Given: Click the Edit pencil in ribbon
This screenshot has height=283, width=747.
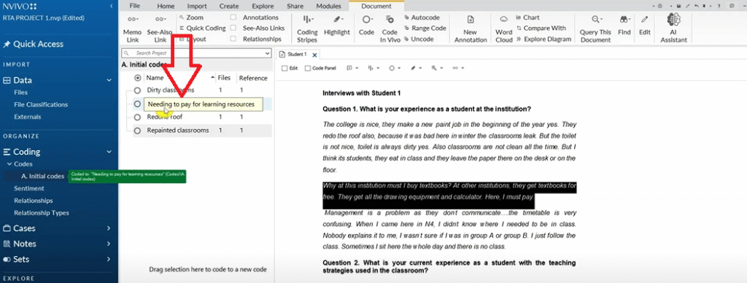Looking at the screenshot, I should click(645, 26).
